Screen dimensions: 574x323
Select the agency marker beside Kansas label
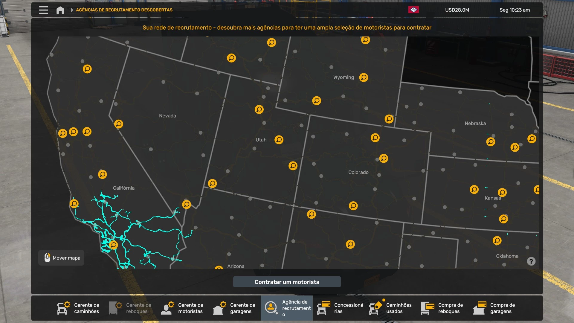click(502, 192)
